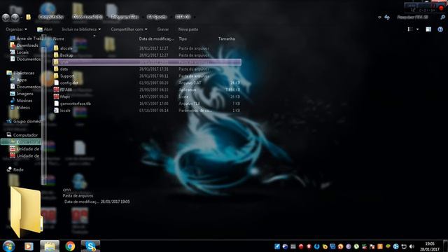This screenshot has width=448, height=252.
Task: Open the Músicas library
Action: click(21, 100)
